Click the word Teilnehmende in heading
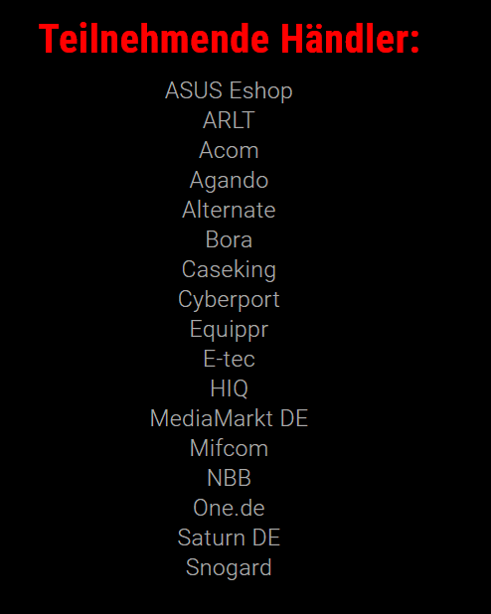This screenshot has width=491, height=614. coord(154,39)
